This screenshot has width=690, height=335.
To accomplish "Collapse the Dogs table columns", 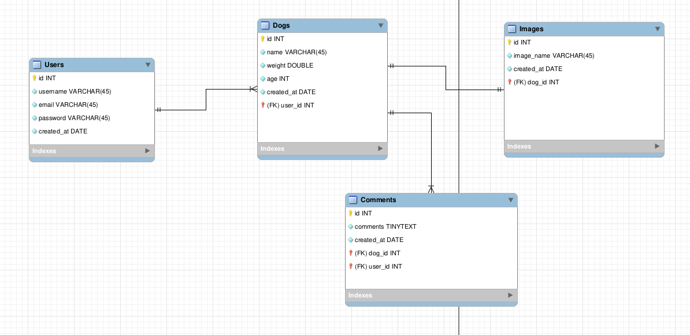I will [381, 26].
